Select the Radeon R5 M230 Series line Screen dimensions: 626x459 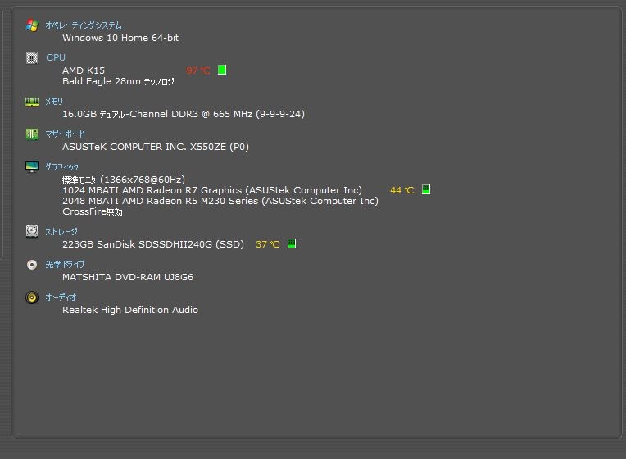coord(220,201)
